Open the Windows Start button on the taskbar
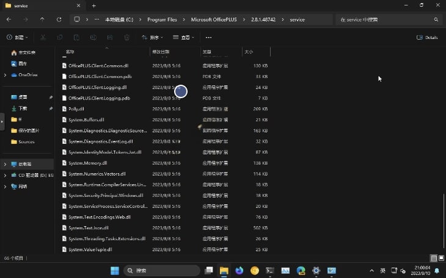This screenshot has height=278, width=446. 114,270
